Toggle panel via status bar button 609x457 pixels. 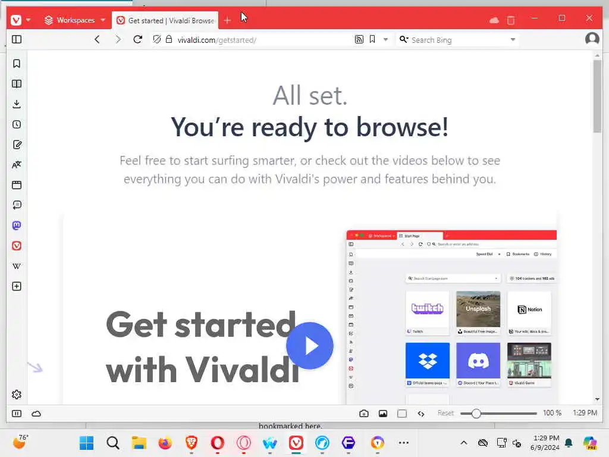17,414
